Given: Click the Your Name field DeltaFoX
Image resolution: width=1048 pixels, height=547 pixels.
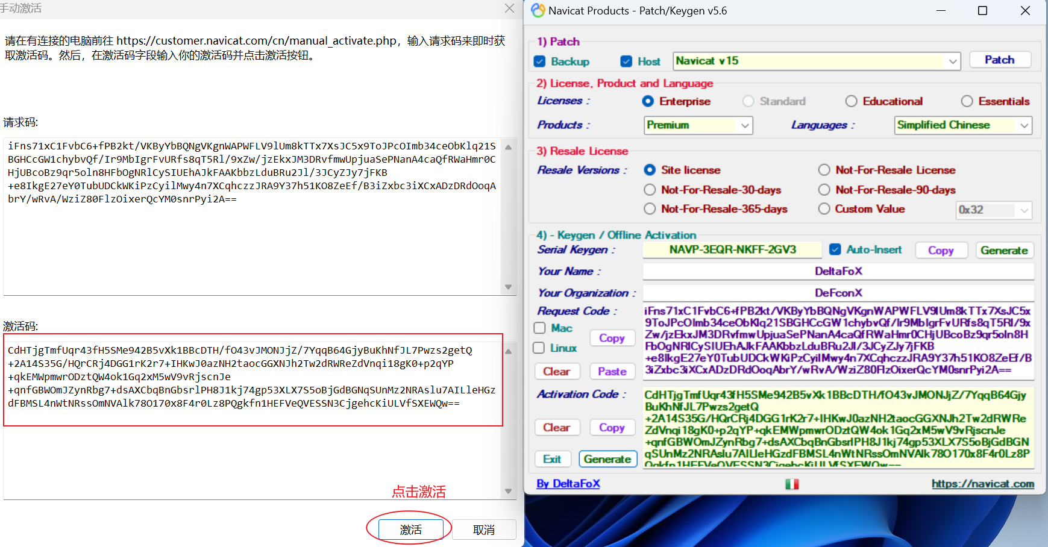Looking at the screenshot, I should [x=838, y=271].
